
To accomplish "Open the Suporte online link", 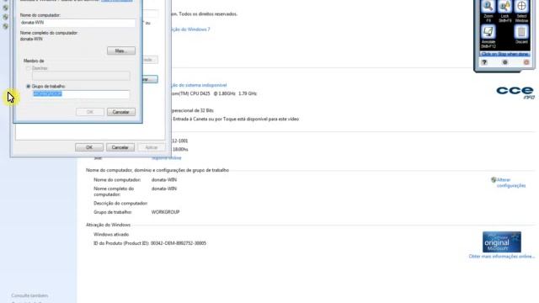I will (167, 158).
